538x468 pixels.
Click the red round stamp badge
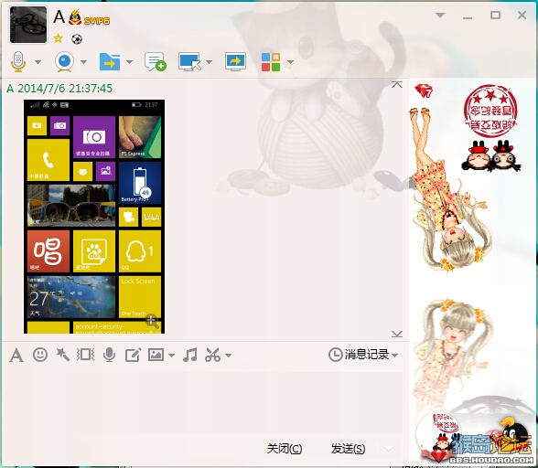(x=490, y=111)
